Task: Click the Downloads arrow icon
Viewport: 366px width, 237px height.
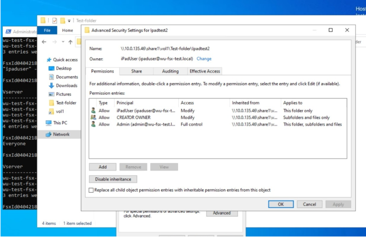Action: (x=51, y=86)
